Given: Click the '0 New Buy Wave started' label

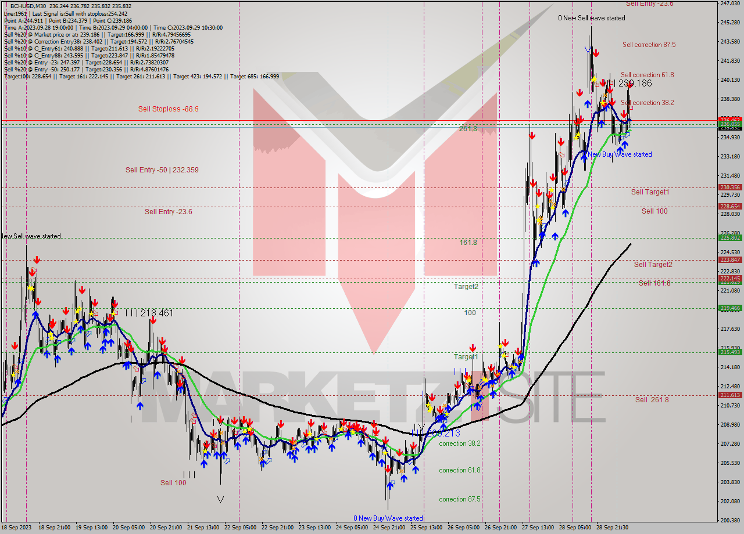Looking at the screenshot, I should pos(388,518).
